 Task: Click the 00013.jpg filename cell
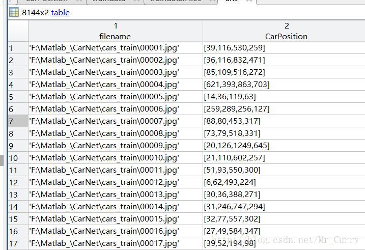coord(116,195)
